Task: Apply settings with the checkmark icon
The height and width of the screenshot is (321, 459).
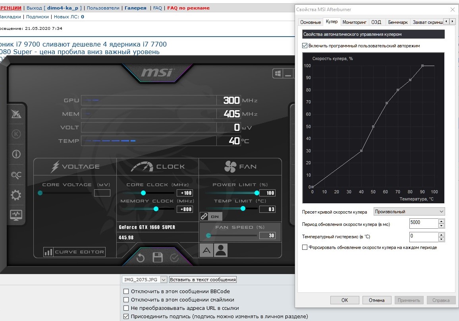Action: 174,258
